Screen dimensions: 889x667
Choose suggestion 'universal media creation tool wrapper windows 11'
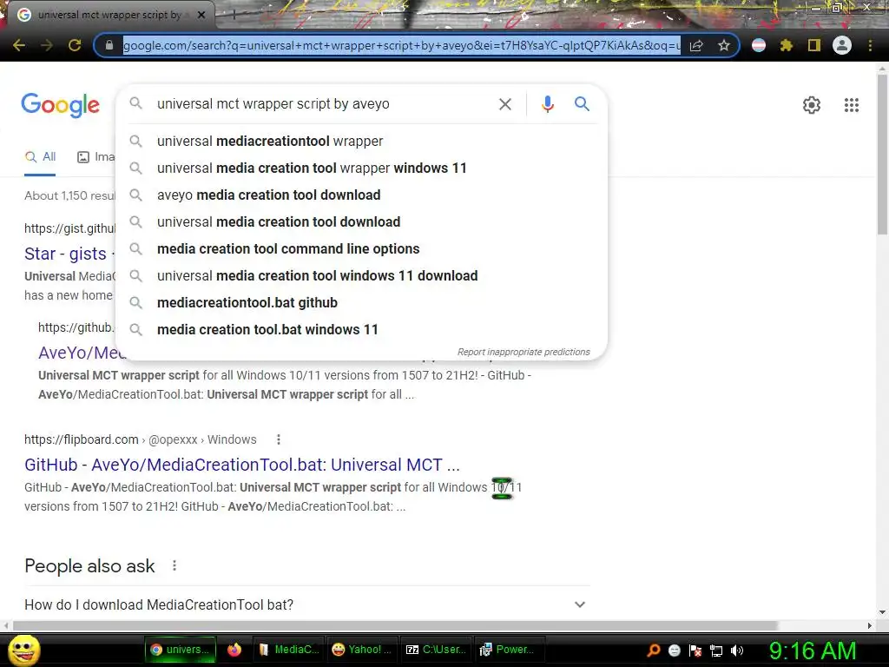coord(362,168)
